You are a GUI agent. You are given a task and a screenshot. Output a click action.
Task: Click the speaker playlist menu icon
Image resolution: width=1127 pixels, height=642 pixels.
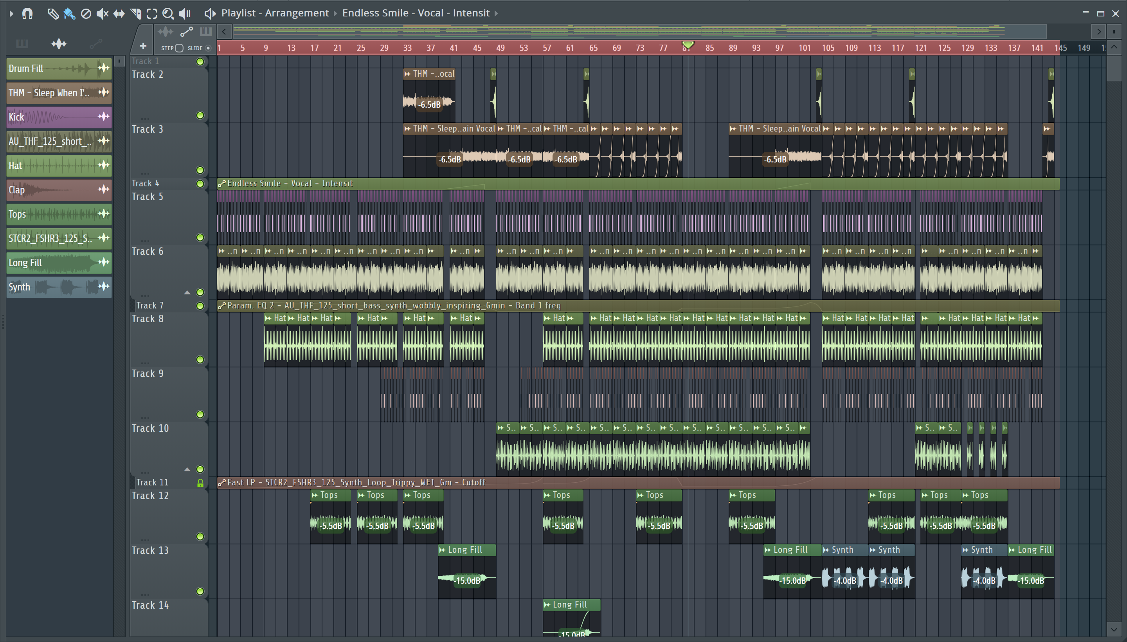point(210,14)
